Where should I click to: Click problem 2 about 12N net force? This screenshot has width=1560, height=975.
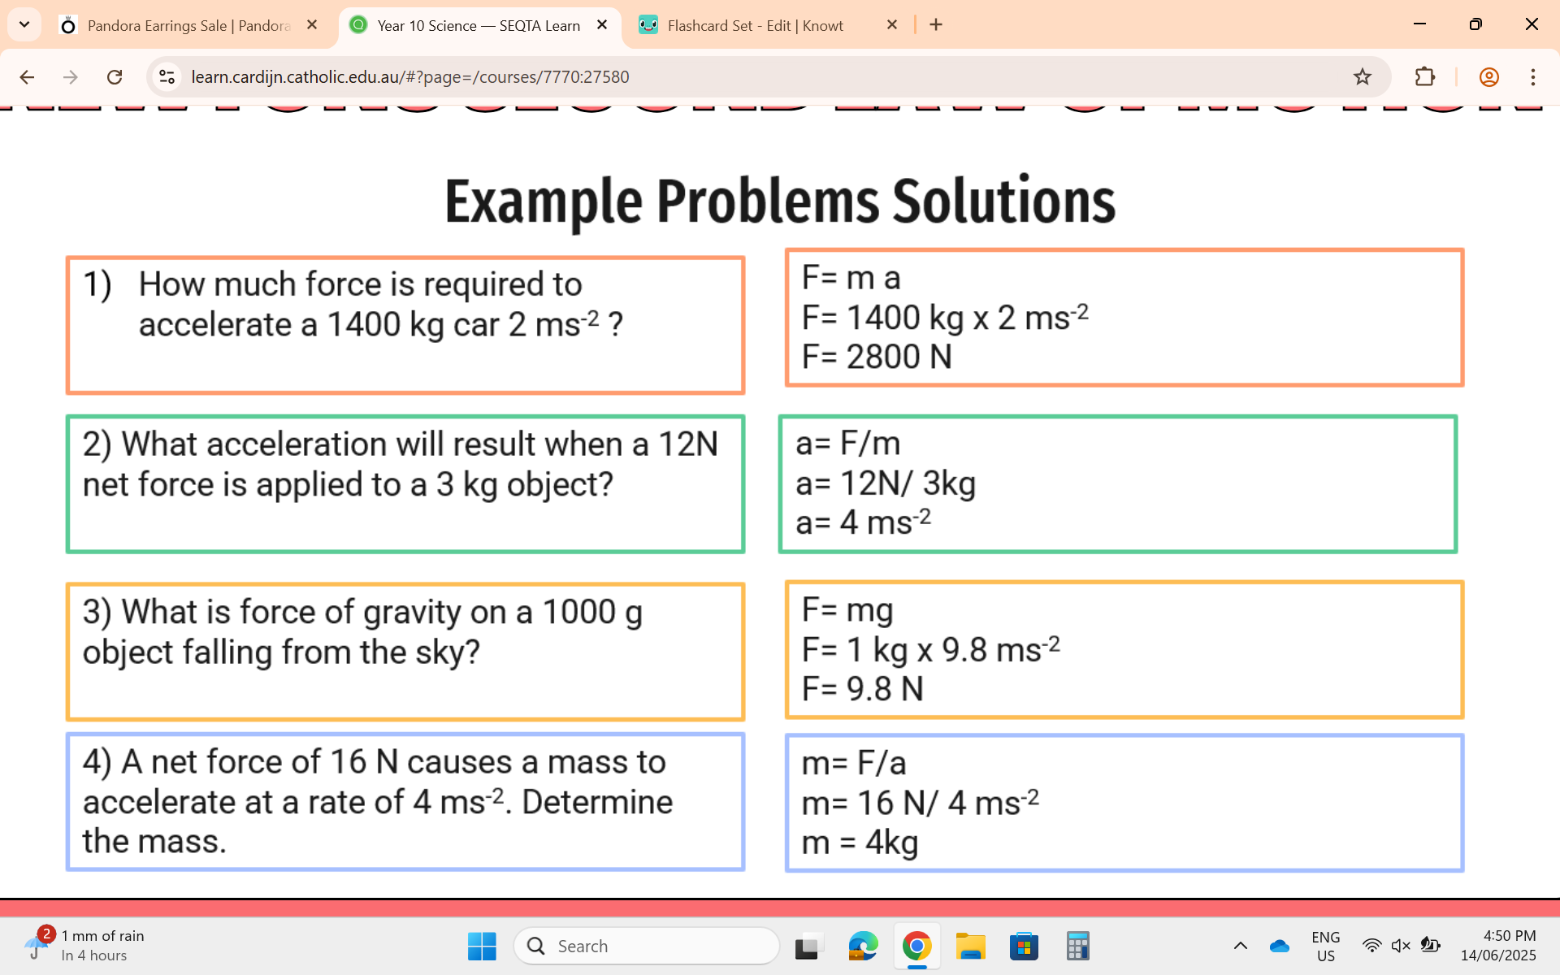click(x=405, y=484)
